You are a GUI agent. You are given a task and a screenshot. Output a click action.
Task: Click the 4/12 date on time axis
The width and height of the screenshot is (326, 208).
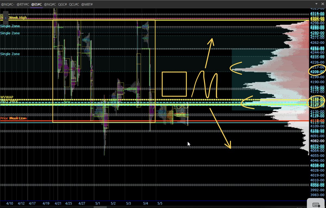point(21,203)
